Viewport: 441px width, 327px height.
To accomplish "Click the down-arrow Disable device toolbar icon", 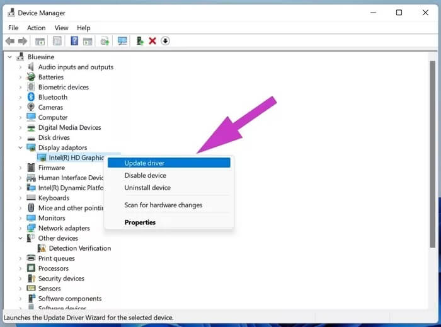I will [165, 41].
